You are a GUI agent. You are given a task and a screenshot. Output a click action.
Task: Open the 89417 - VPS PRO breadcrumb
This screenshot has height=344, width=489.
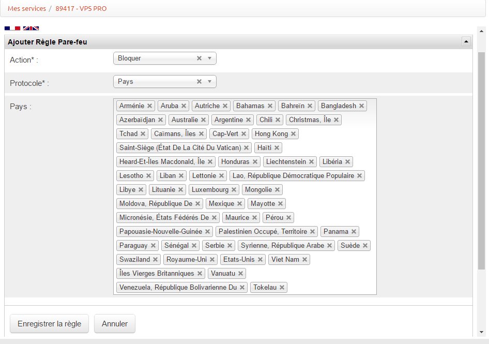click(x=81, y=8)
